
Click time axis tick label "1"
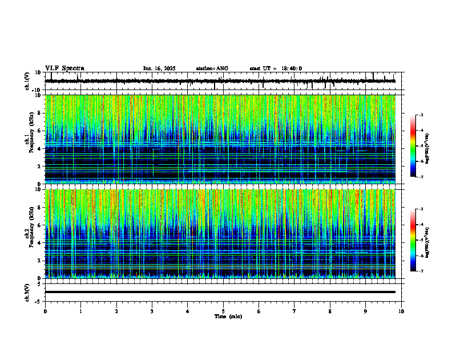80,311
